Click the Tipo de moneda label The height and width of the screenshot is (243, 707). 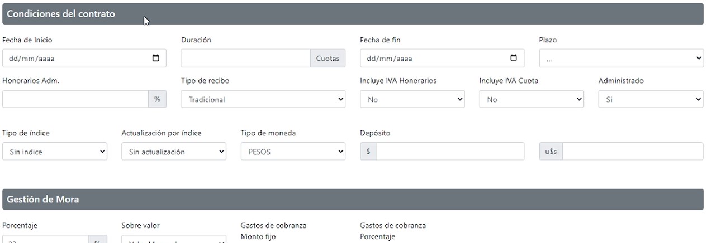tap(268, 133)
